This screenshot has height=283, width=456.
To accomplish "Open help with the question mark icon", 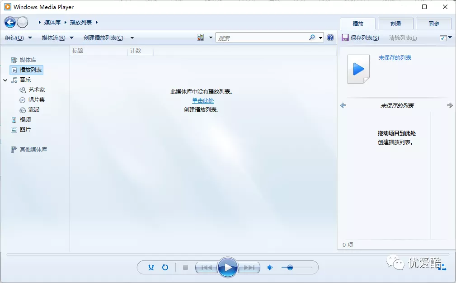I will [x=330, y=38].
